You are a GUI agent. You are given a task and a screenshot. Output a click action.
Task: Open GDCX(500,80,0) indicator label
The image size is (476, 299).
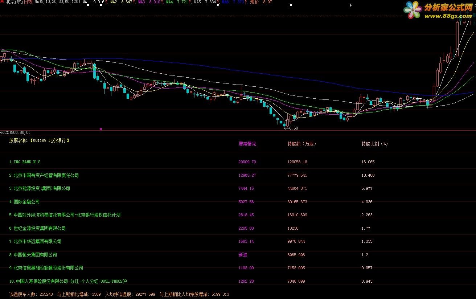click(x=16, y=132)
